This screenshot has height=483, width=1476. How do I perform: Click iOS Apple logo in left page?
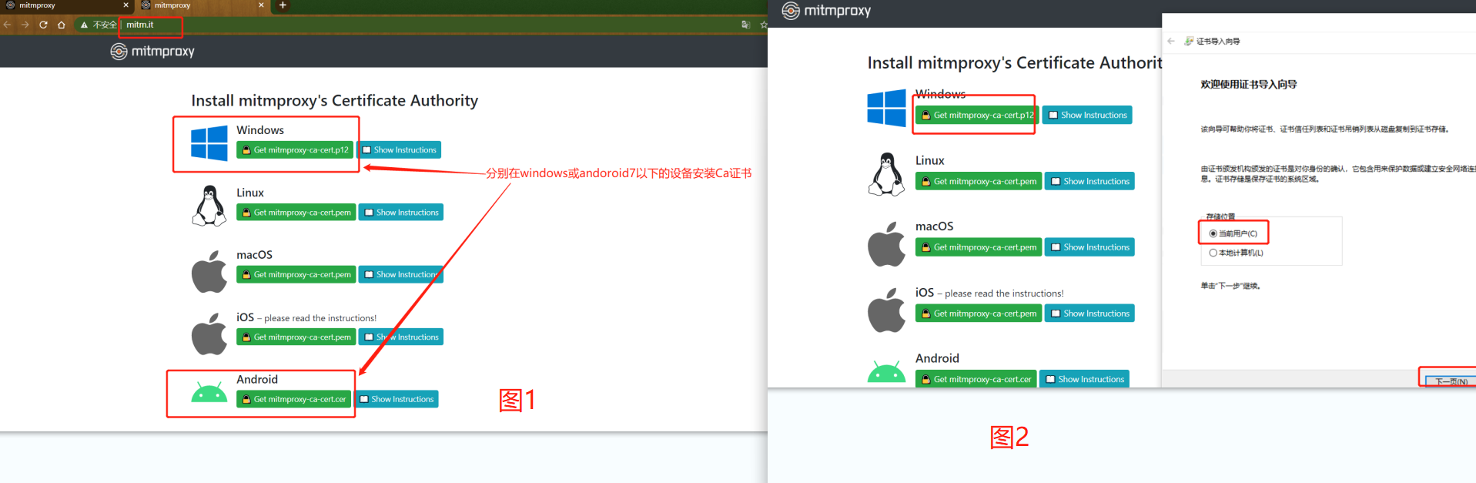[209, 334]
